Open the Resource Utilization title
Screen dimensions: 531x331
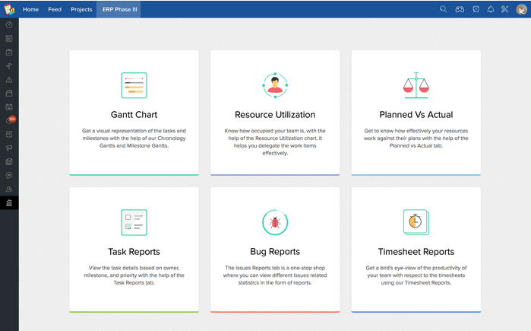[x=275, y=115]
